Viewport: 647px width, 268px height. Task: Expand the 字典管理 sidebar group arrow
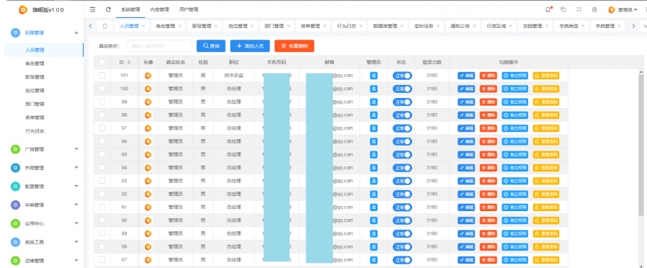(x=76, y=205)
